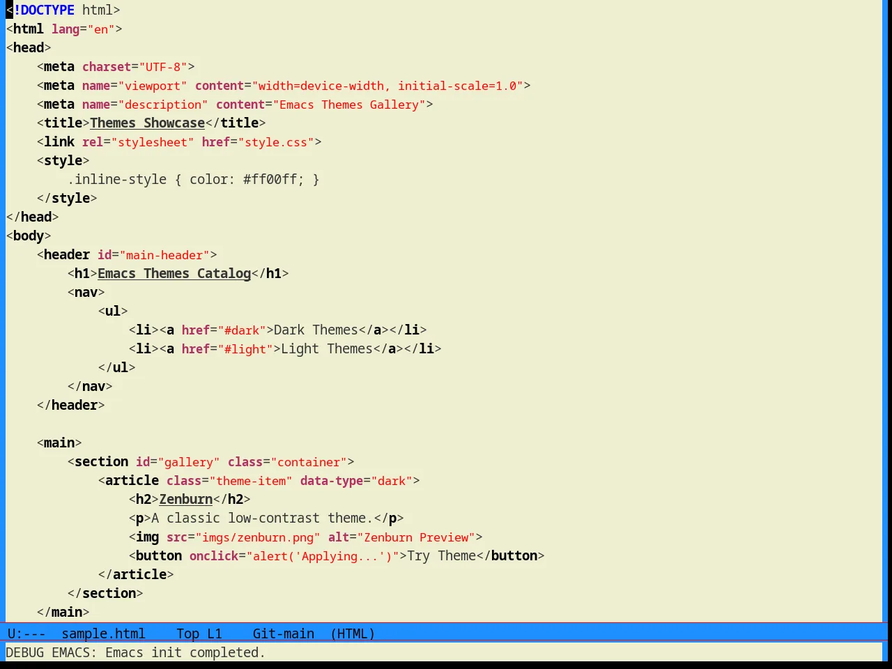Viewport: 892px width, 669px height.
Task: Click the lang attribute in html tag
Action: click(66, 29)
